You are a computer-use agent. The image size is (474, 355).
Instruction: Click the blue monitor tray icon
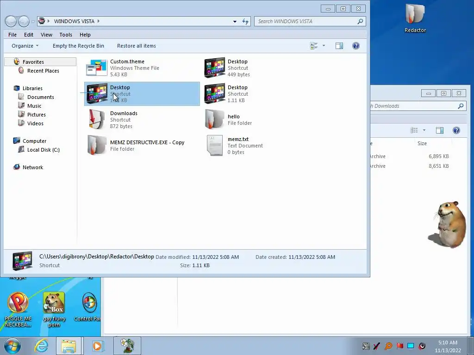411,346
